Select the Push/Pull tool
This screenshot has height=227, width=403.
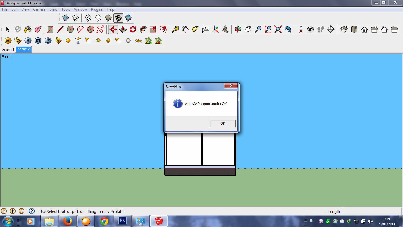point(123,29)
